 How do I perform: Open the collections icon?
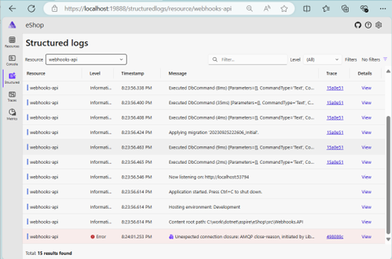pos(345,8)
